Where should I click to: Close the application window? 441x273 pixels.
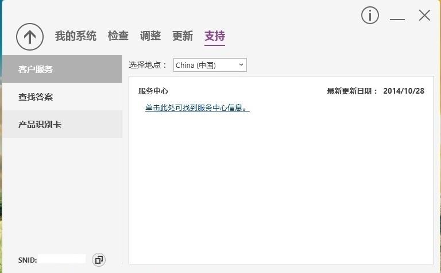point(424,16)
